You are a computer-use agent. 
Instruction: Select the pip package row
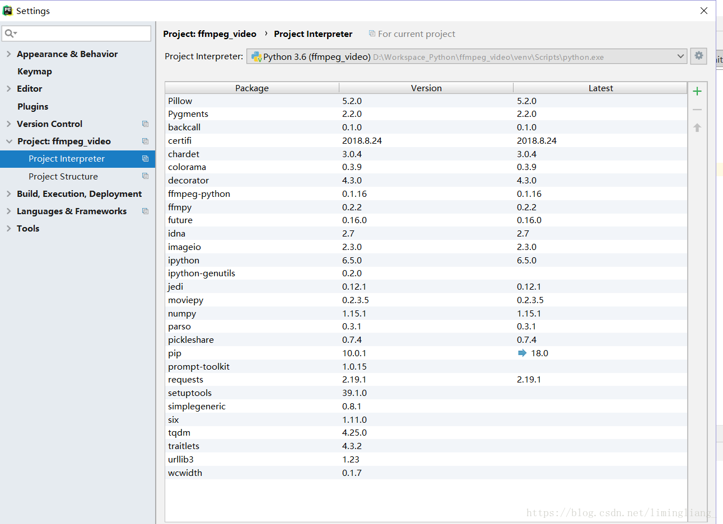[x=426, y=353]
